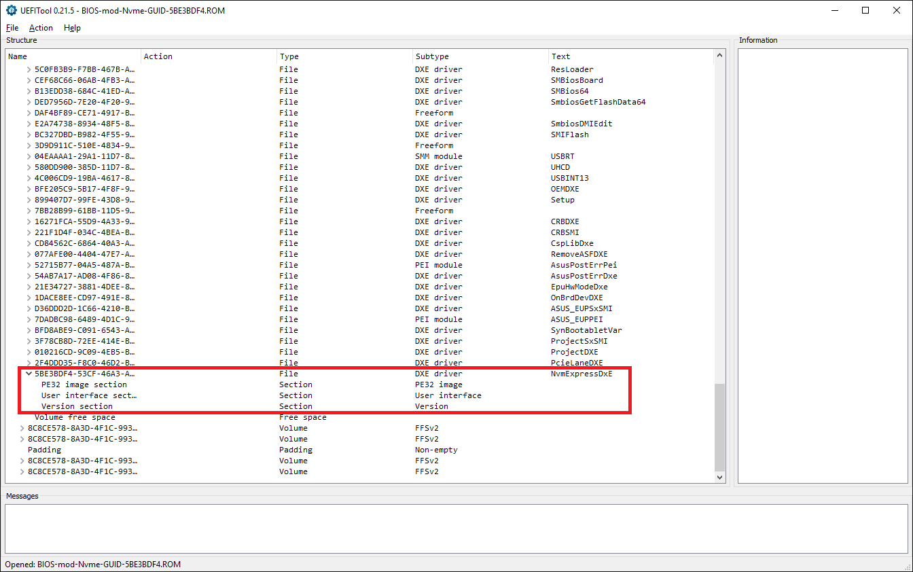Expand the CEF68C66-06AB-4FB3 SMBiosBoard entry
Image resolution: width=913 pixels, height=572 pixels.
[29, 80]
